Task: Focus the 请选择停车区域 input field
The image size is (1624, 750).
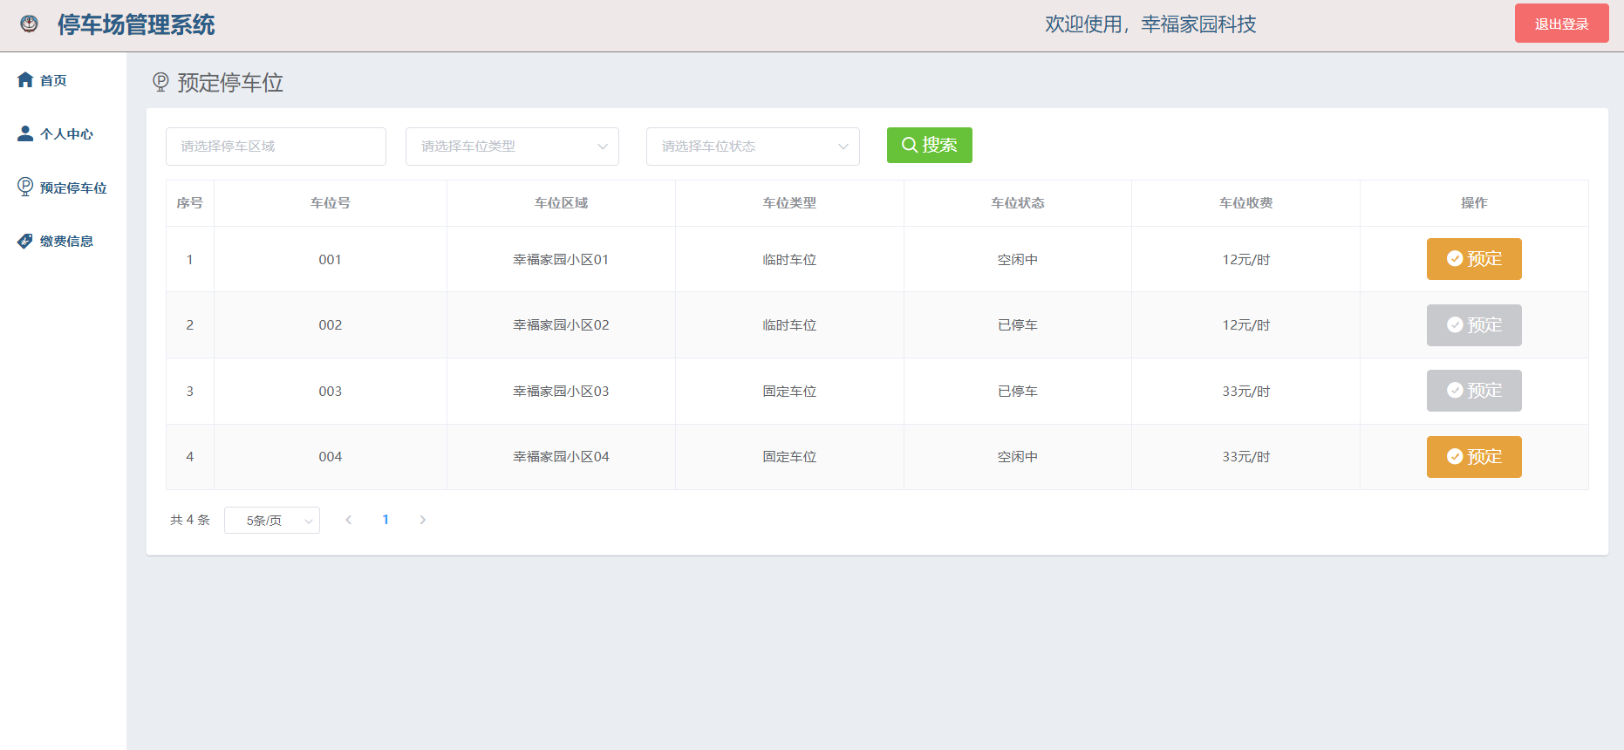Action: click(276, 147)
